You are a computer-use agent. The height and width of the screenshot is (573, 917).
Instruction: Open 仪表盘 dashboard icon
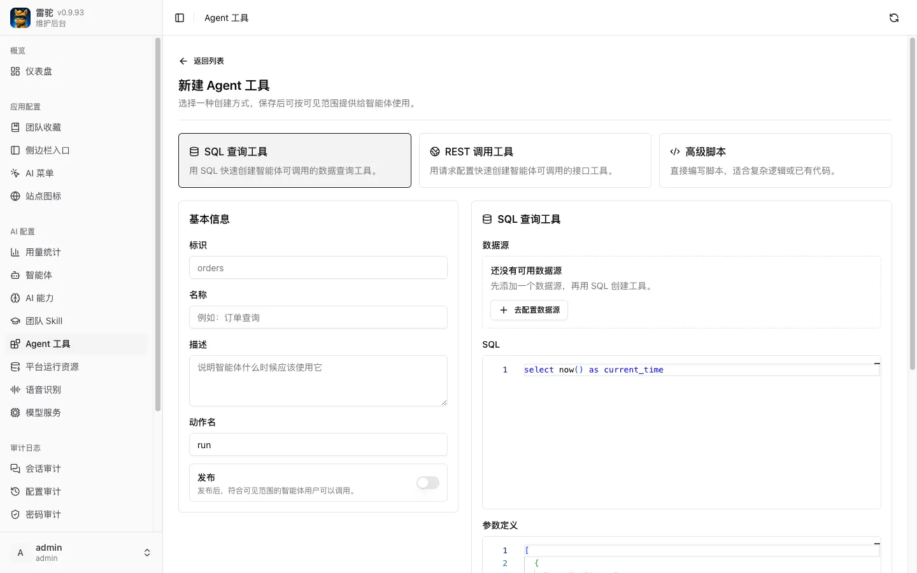click(x=15, y=71)
